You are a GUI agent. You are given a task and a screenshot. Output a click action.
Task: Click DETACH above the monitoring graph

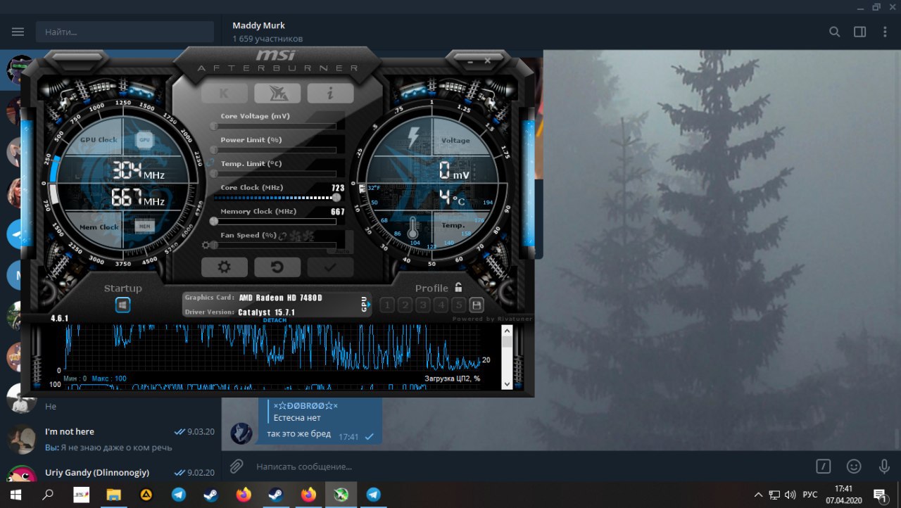click(x=275, y=320)
